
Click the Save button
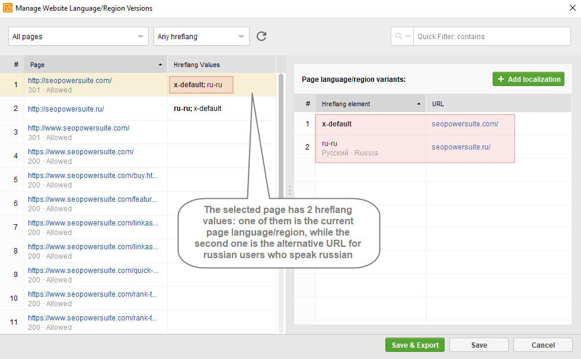click(x=479, y=345)
